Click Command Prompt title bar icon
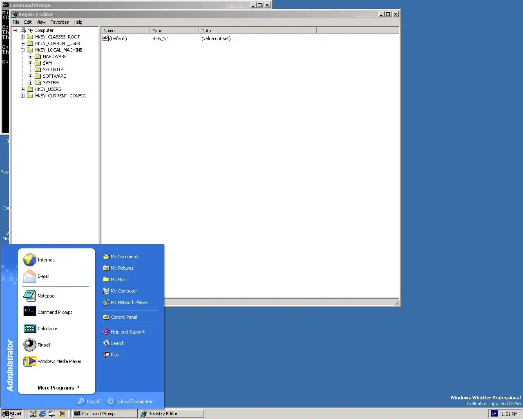Viewport: 523px width, 419px height. point(5,5)
